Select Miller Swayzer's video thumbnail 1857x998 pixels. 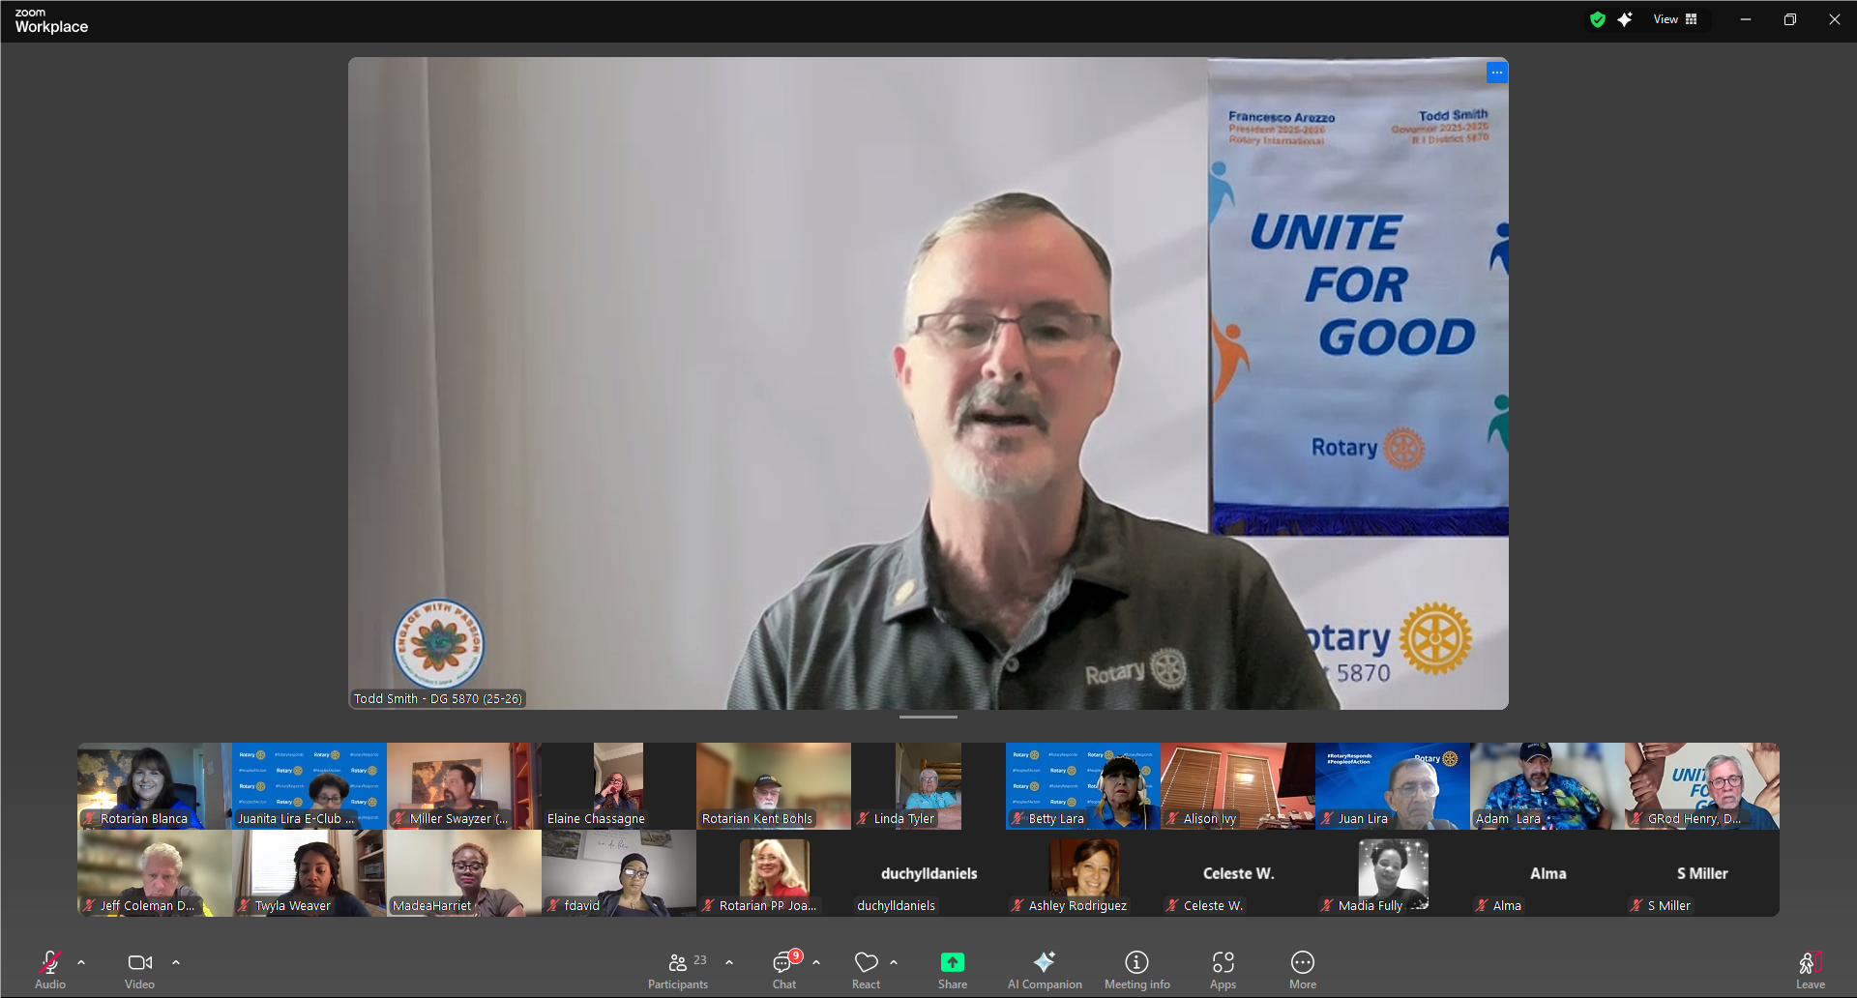464,786
